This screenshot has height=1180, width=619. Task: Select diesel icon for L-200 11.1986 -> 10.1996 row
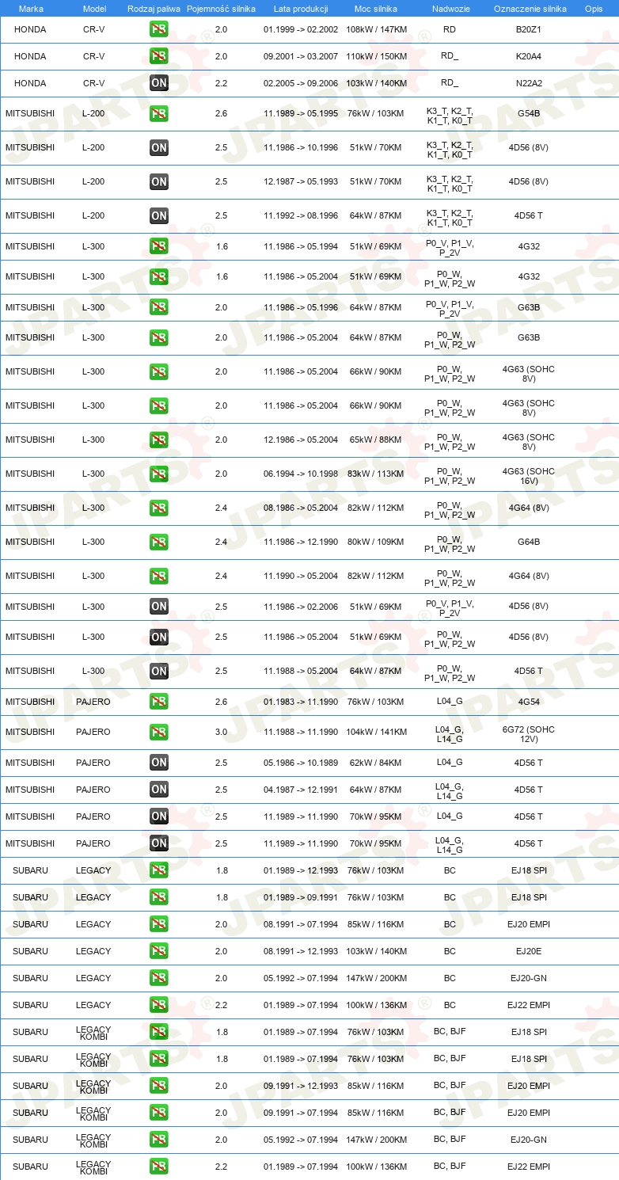(x=159, y=147)
